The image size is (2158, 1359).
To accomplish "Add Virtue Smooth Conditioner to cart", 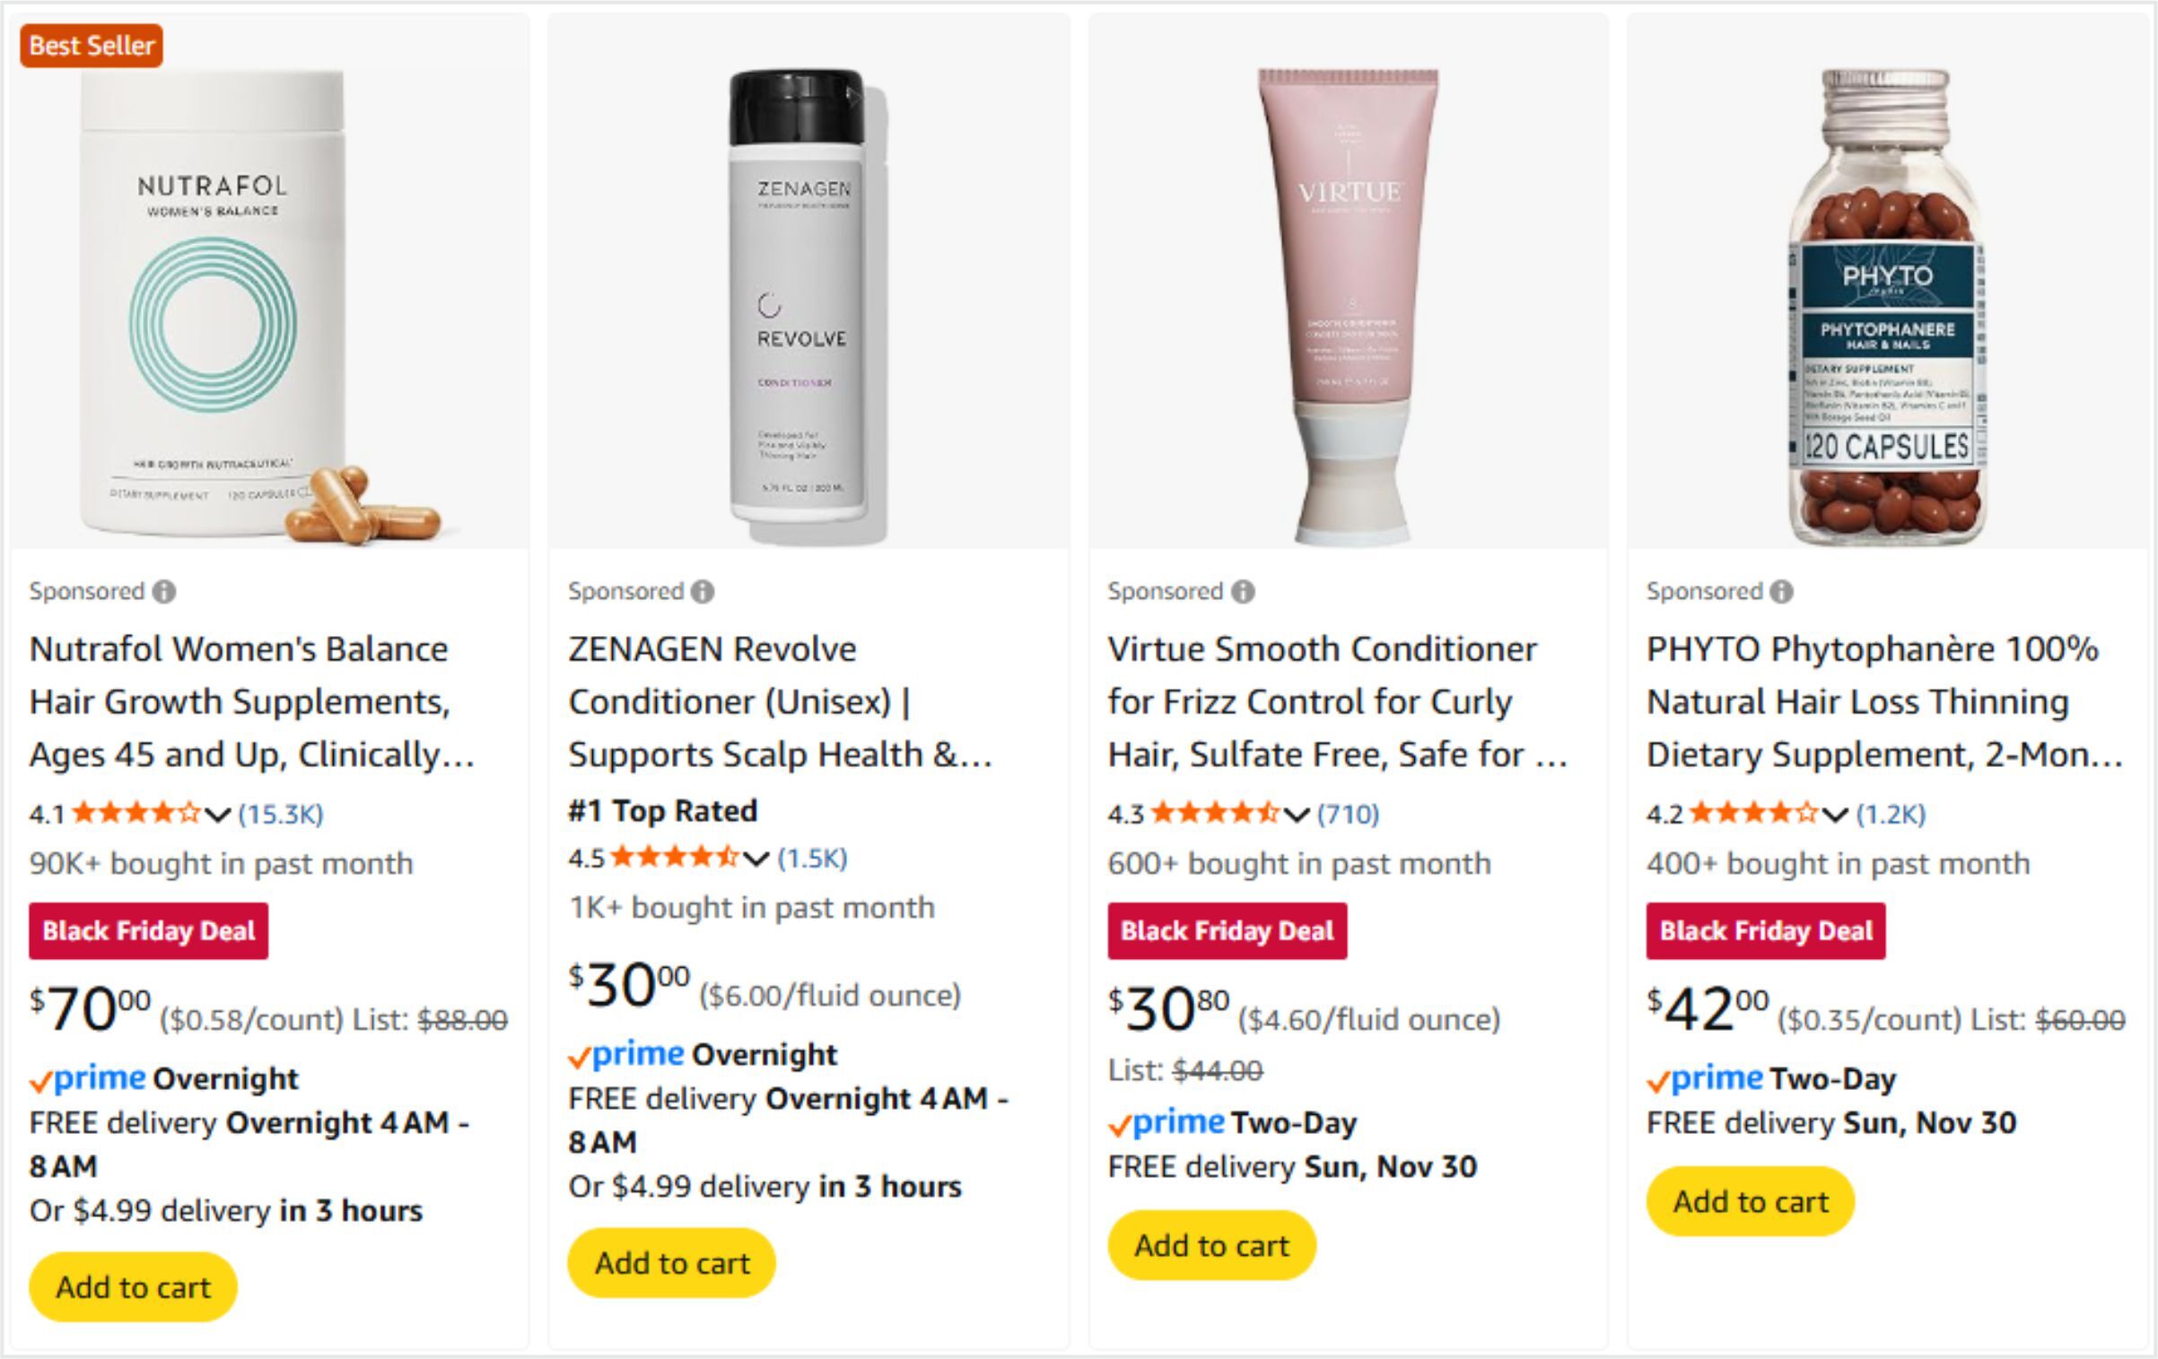I will (1211, 1245).
